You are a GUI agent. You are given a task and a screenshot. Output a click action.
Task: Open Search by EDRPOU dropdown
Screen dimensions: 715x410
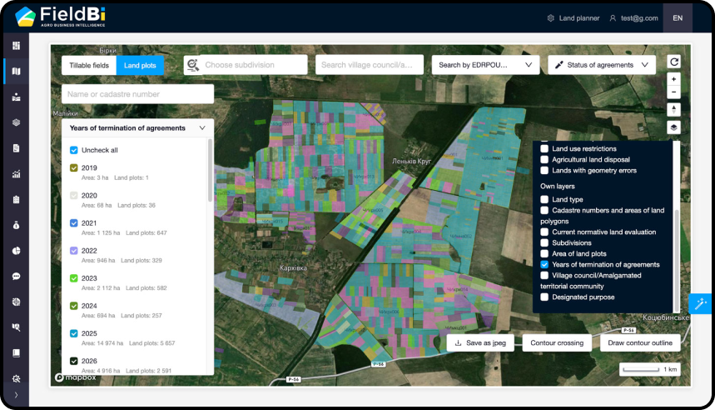point(486,65)
